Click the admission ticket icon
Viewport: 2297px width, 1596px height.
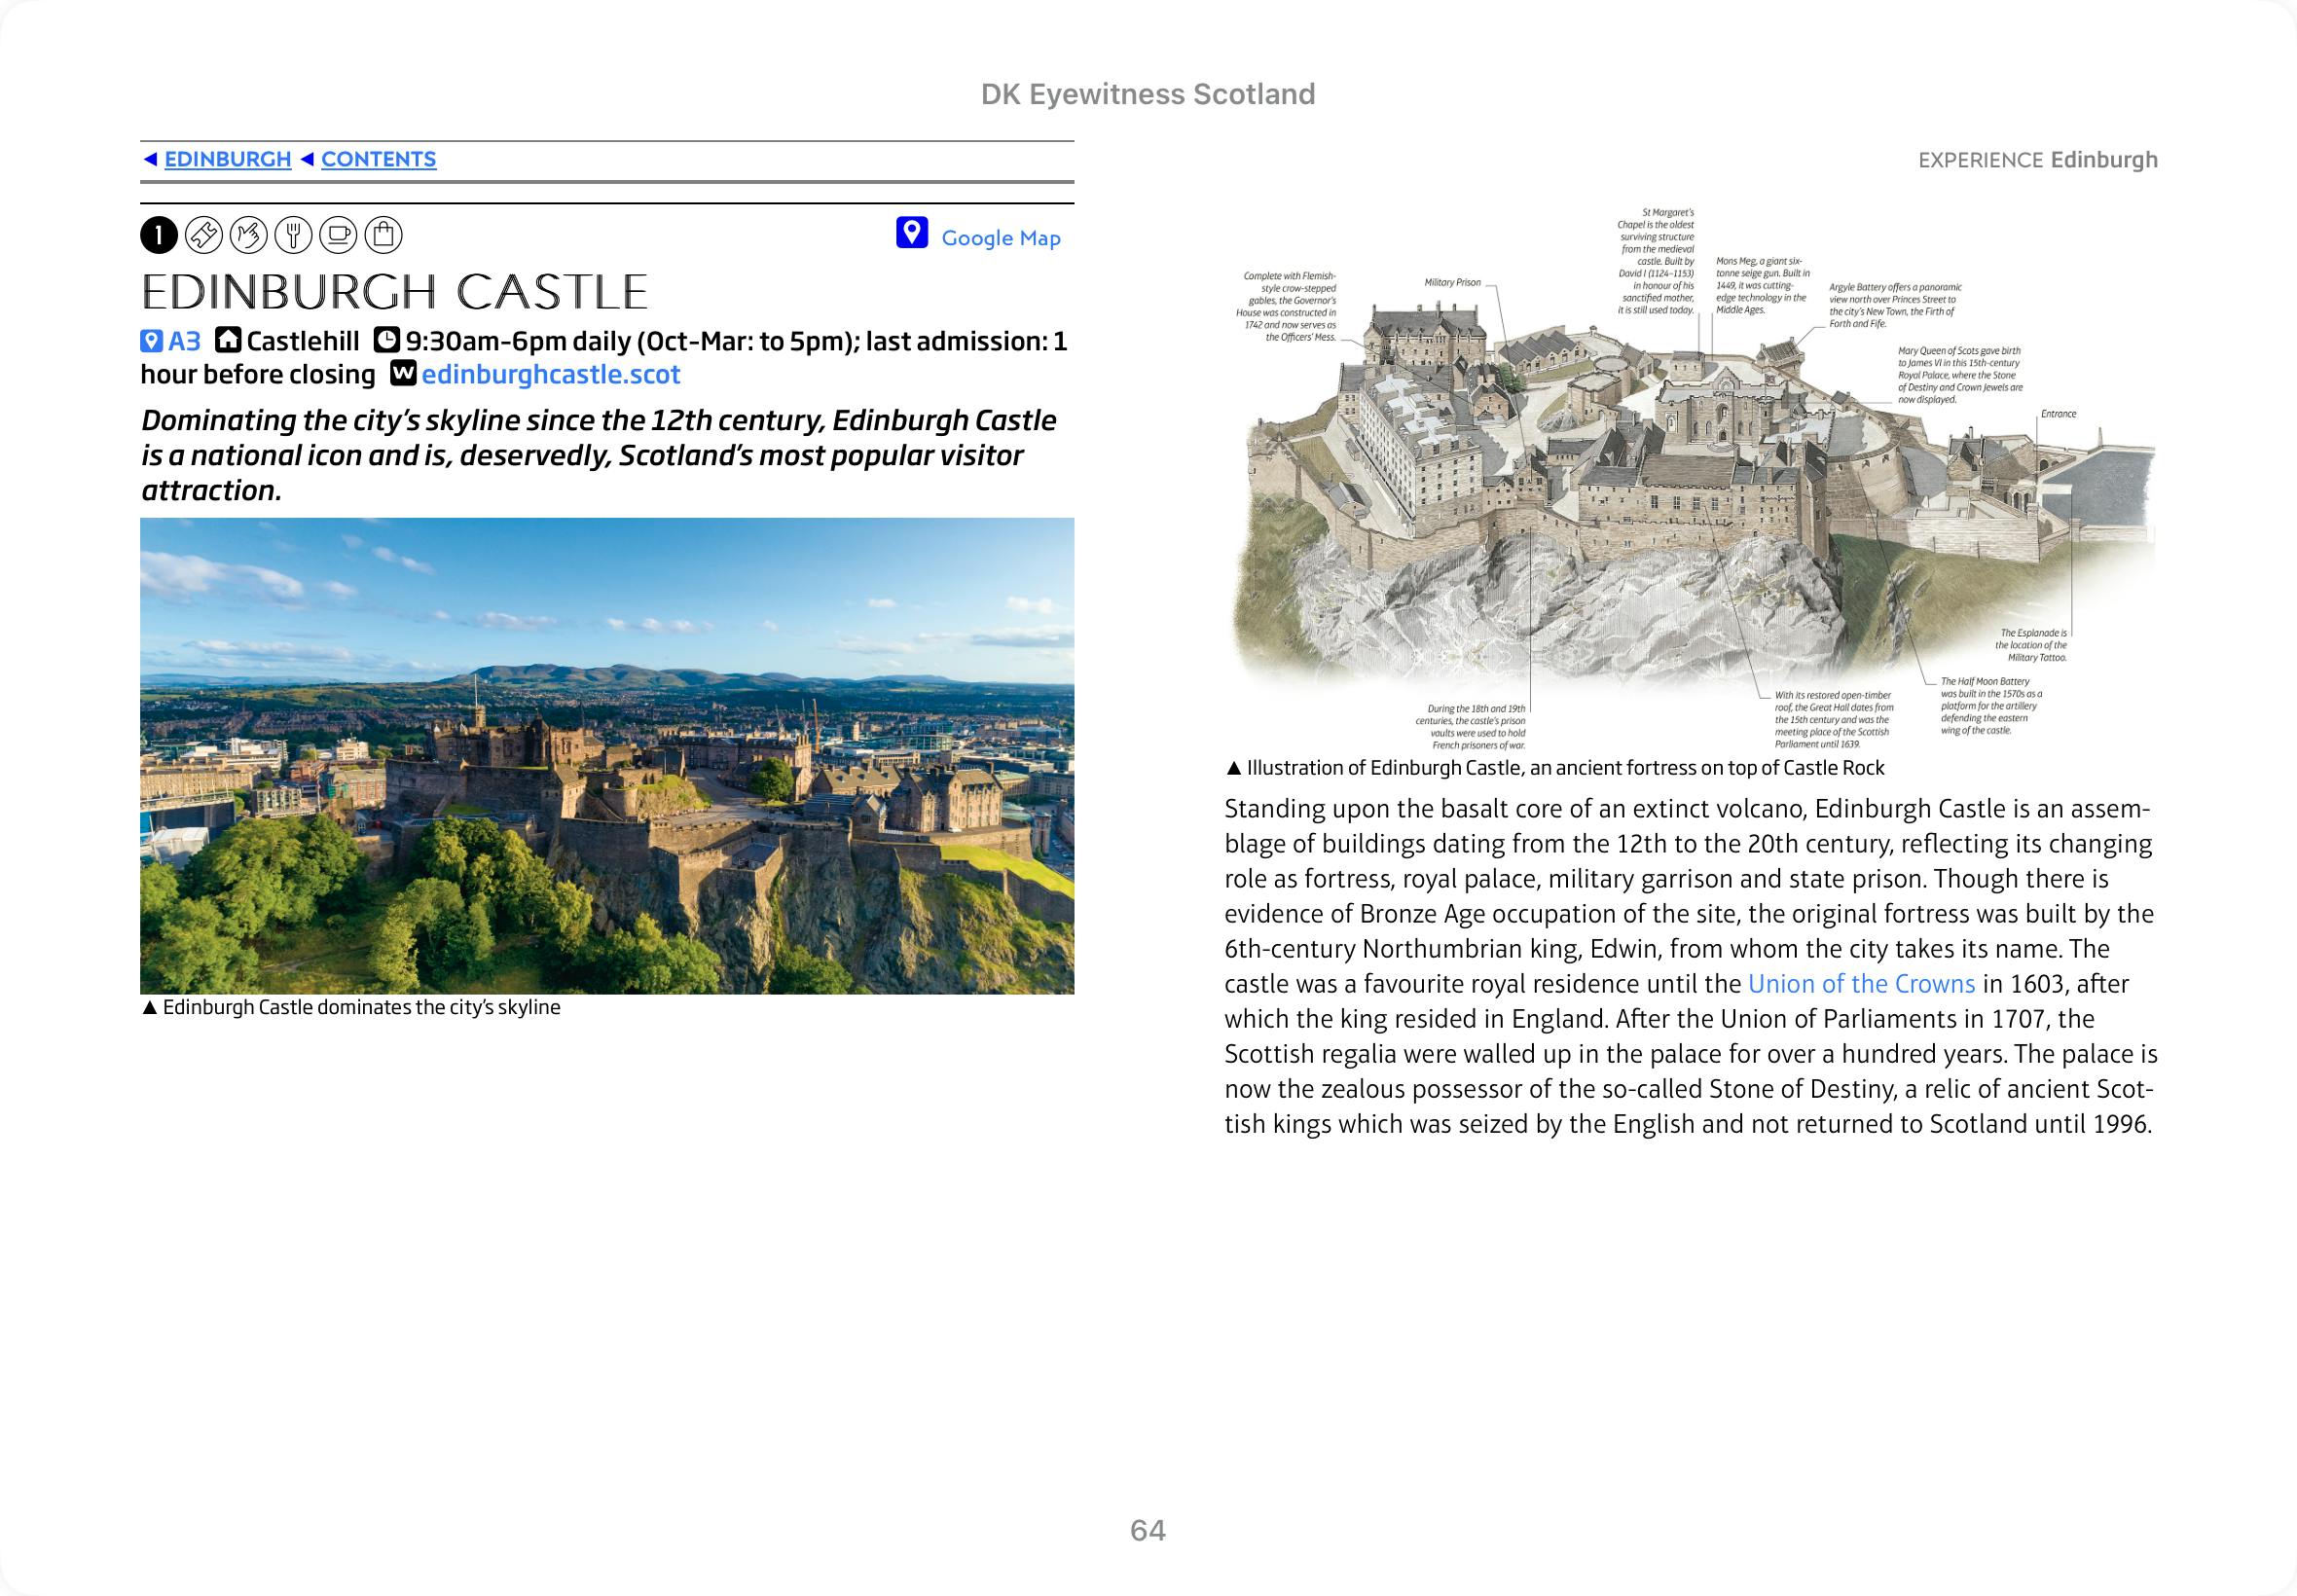204,236
